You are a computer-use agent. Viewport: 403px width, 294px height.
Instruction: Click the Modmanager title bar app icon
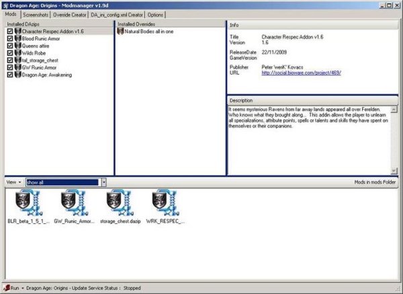pos(5,5)
